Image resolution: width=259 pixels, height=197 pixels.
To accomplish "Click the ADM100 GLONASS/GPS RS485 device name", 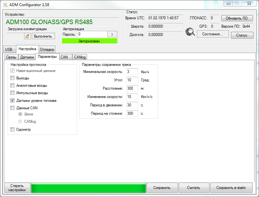I will click(x=62, y=22).
